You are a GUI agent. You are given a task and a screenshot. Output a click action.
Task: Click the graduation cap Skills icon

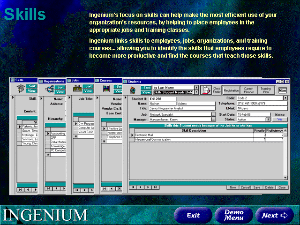tap(20, 89)
